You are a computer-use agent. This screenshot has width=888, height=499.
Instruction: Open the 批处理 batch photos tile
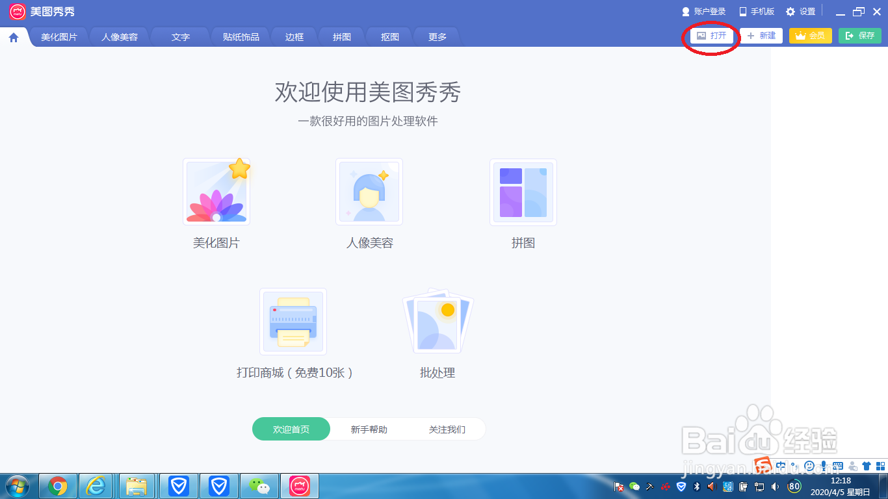click(x=437, y=321)
